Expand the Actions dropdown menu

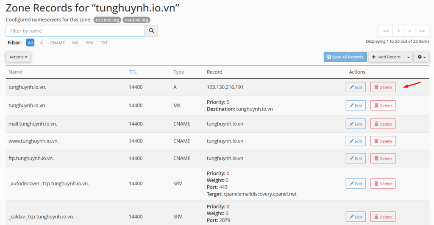18,57
